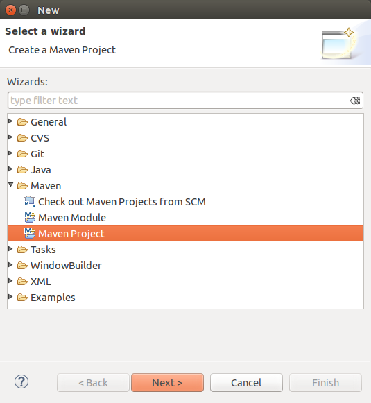
Task: Select the Maven Module entry
Action: (x=72, y=218)
